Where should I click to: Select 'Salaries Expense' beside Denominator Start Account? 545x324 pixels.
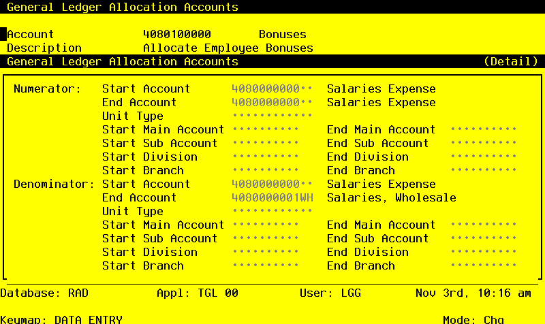pos(381,184)
